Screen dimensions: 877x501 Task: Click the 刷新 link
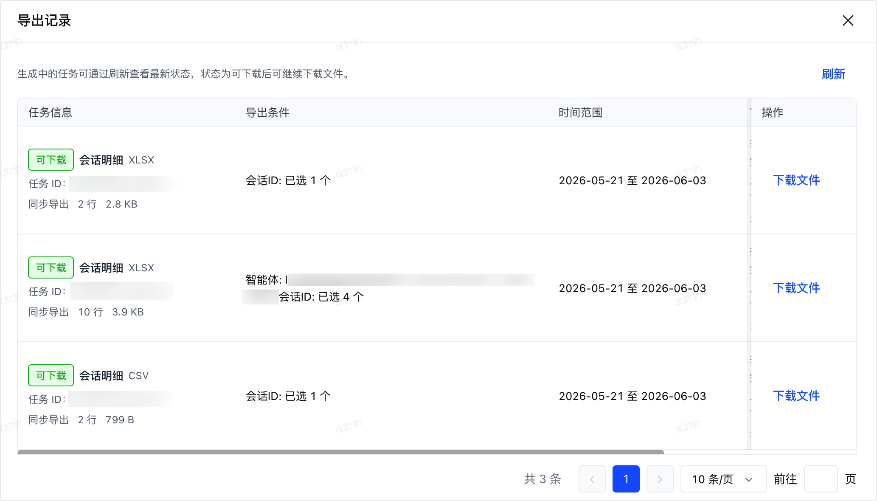833,74
